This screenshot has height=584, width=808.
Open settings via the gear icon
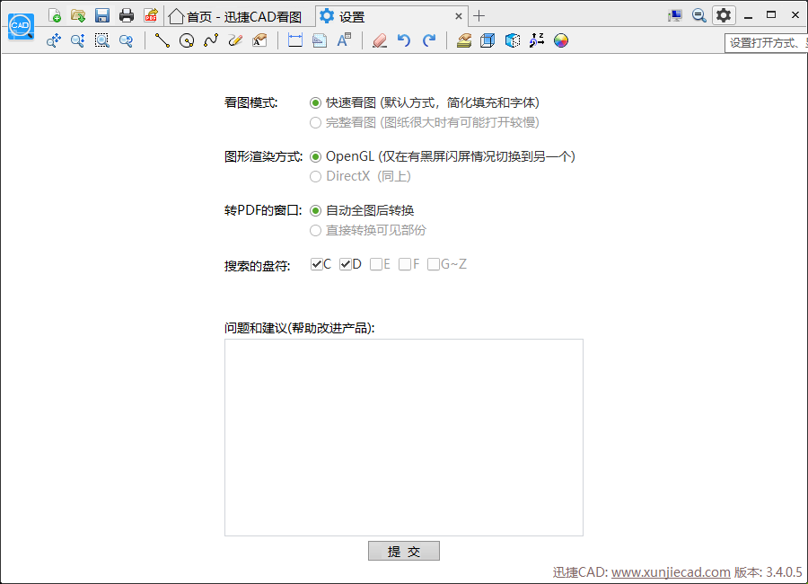(724, 15)
